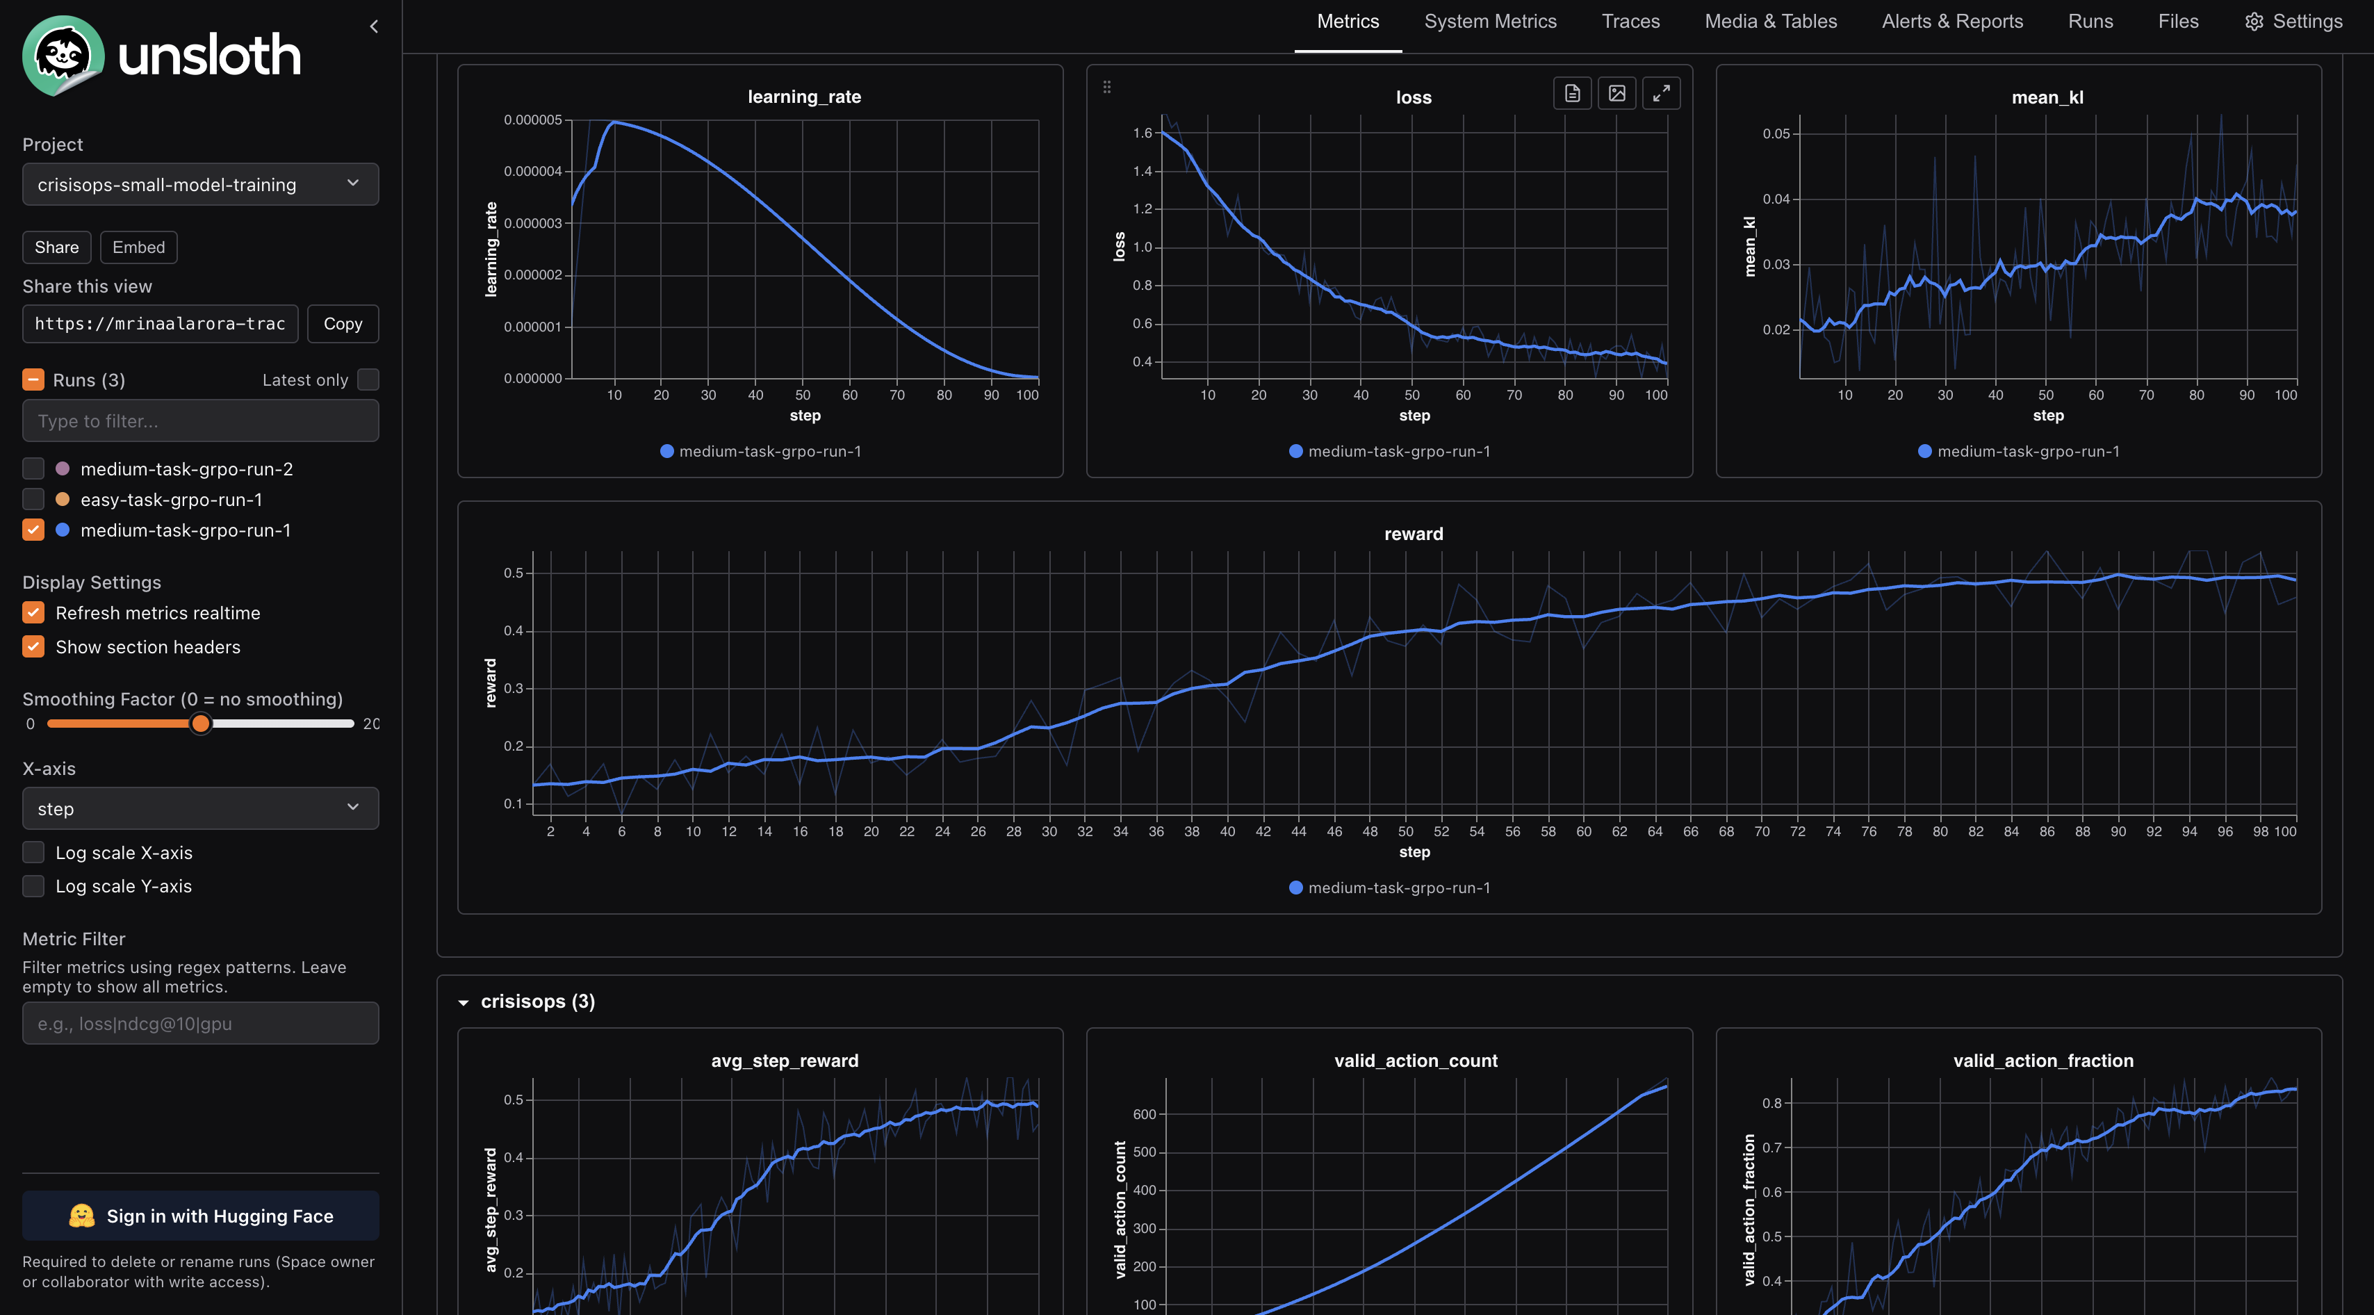Open raw data view of loss chart
Screen dimensions: 2374x1315
click(1572, 93)
